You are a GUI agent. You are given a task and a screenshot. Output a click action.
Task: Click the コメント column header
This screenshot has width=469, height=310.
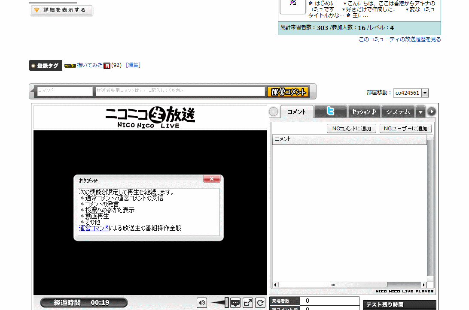(349, 139)
